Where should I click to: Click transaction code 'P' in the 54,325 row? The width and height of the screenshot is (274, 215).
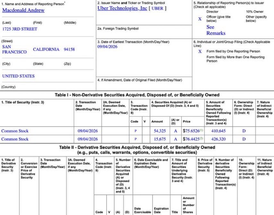coord(136,131)
